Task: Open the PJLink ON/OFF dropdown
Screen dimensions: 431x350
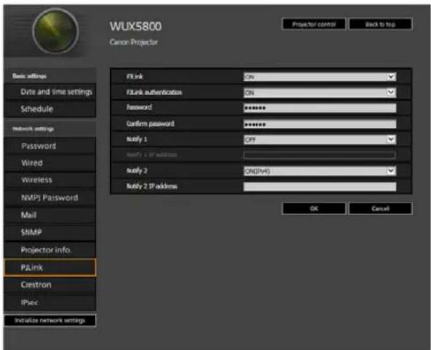Action: point(320,77)
